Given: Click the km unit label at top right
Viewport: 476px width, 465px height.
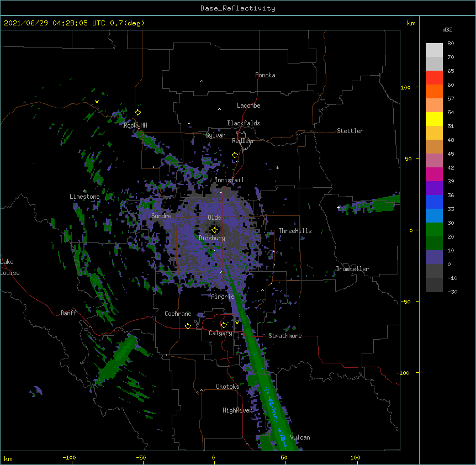Looking at the screenshot, I should 411,23.
